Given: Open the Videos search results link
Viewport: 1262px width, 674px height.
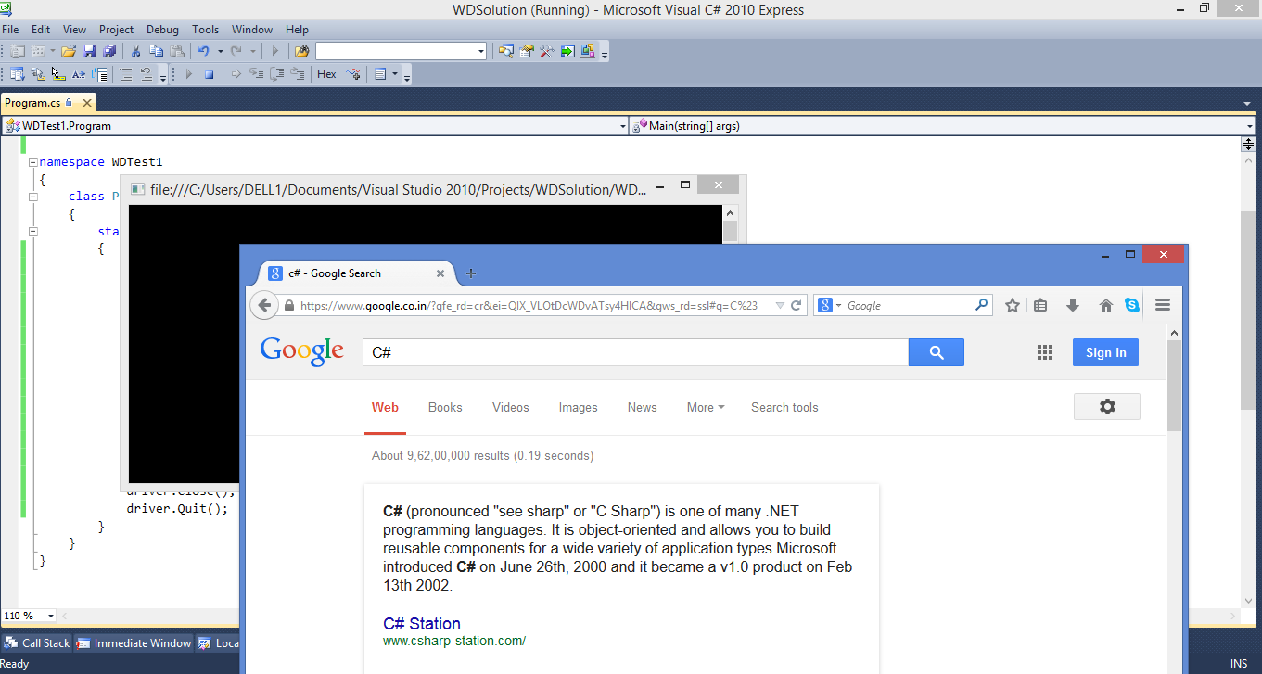Looking at the screenshot, I should pyautogui.click(x=510, y=407).
